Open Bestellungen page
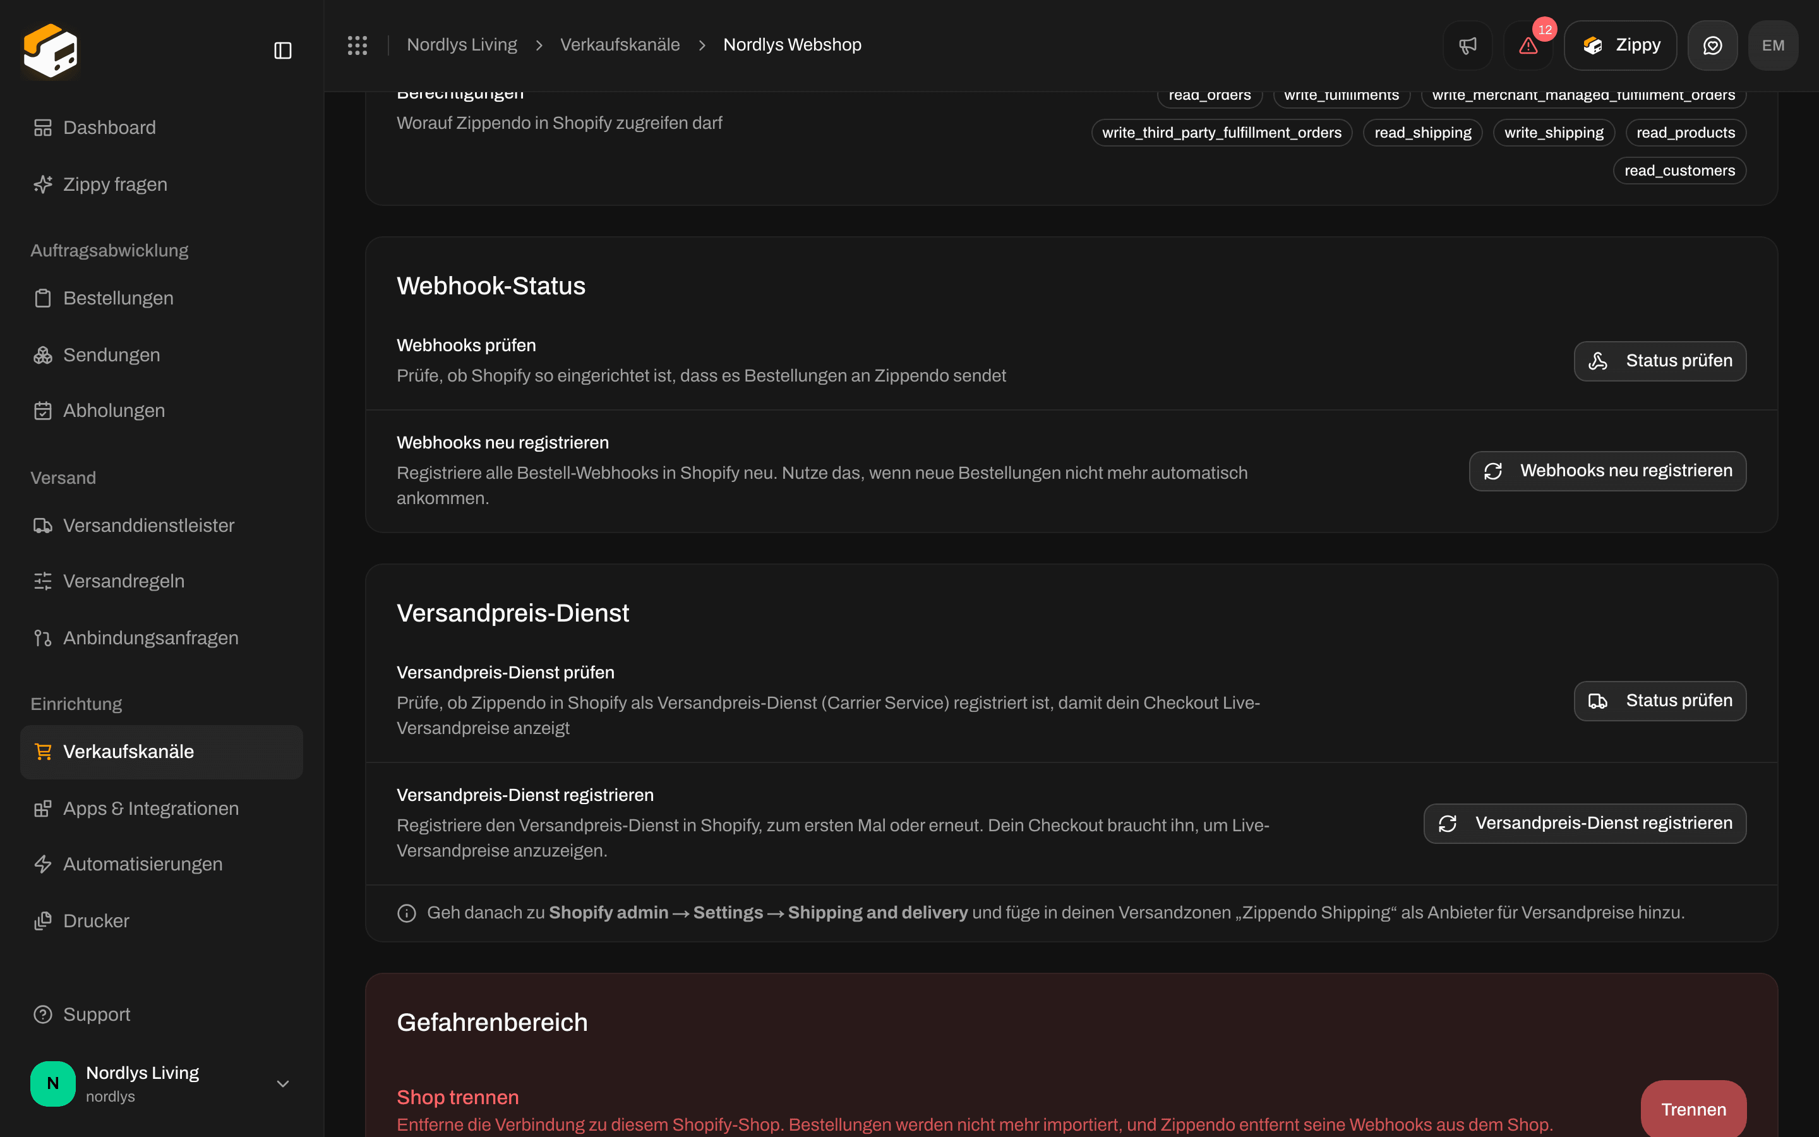This screenshot has height=1137, width=1819. coord(162,298)
